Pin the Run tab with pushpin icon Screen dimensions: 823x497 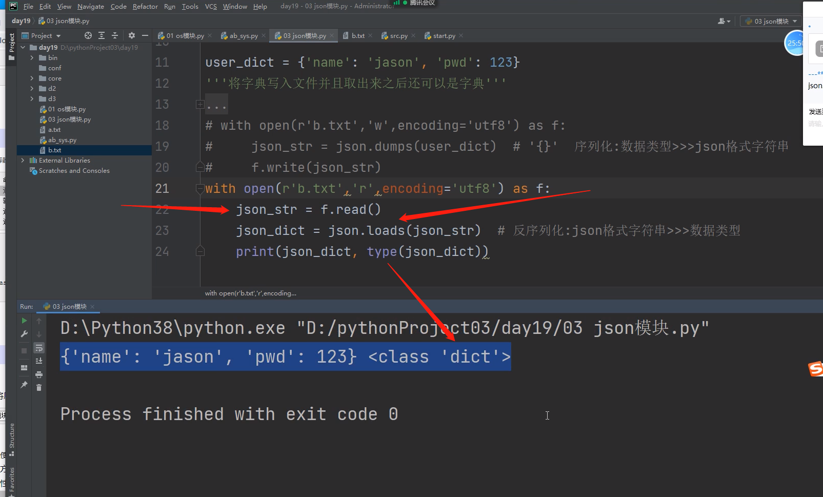pyautogui.click(x=24, y=385)
